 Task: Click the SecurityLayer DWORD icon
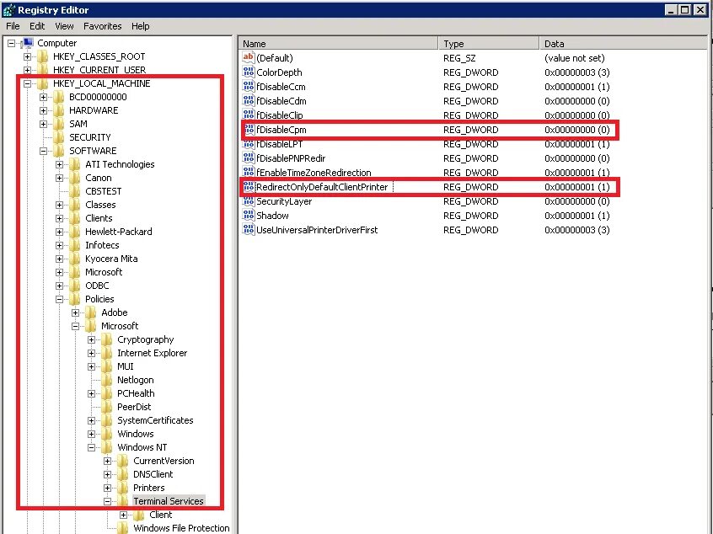pos(249,201)
